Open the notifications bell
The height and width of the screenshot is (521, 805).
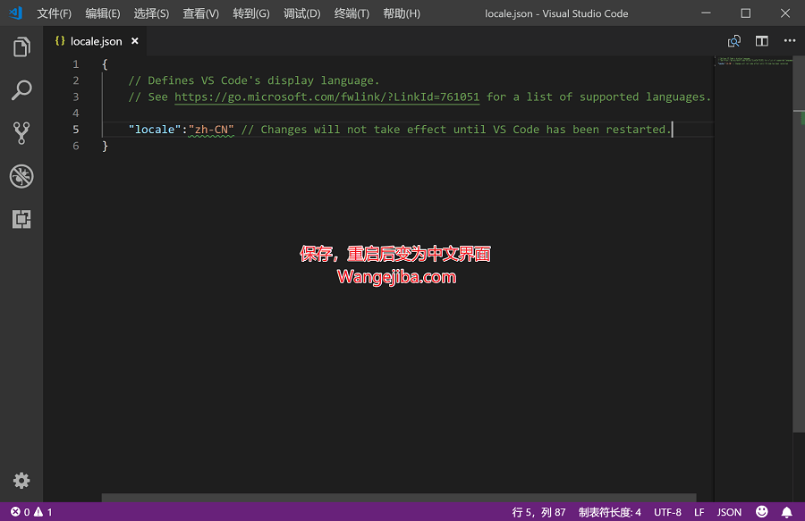click(x=787, y=512)
